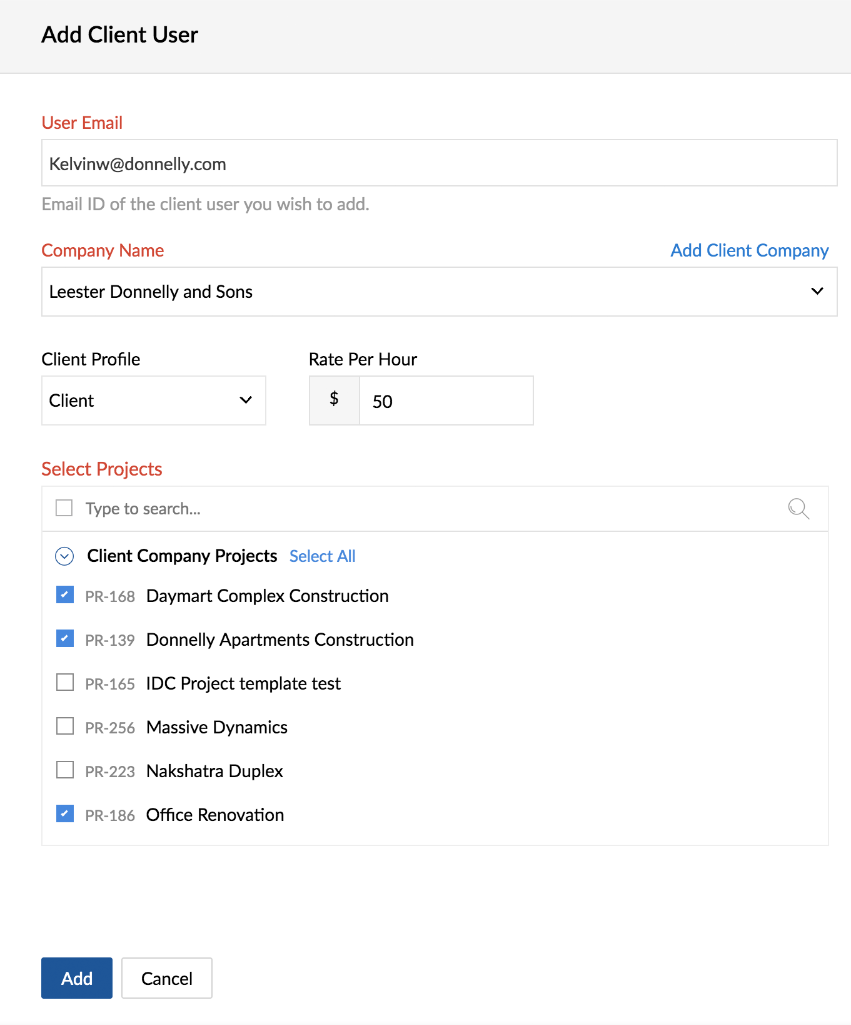Check the Massive Dynamics project box

(x=65, y=726)
